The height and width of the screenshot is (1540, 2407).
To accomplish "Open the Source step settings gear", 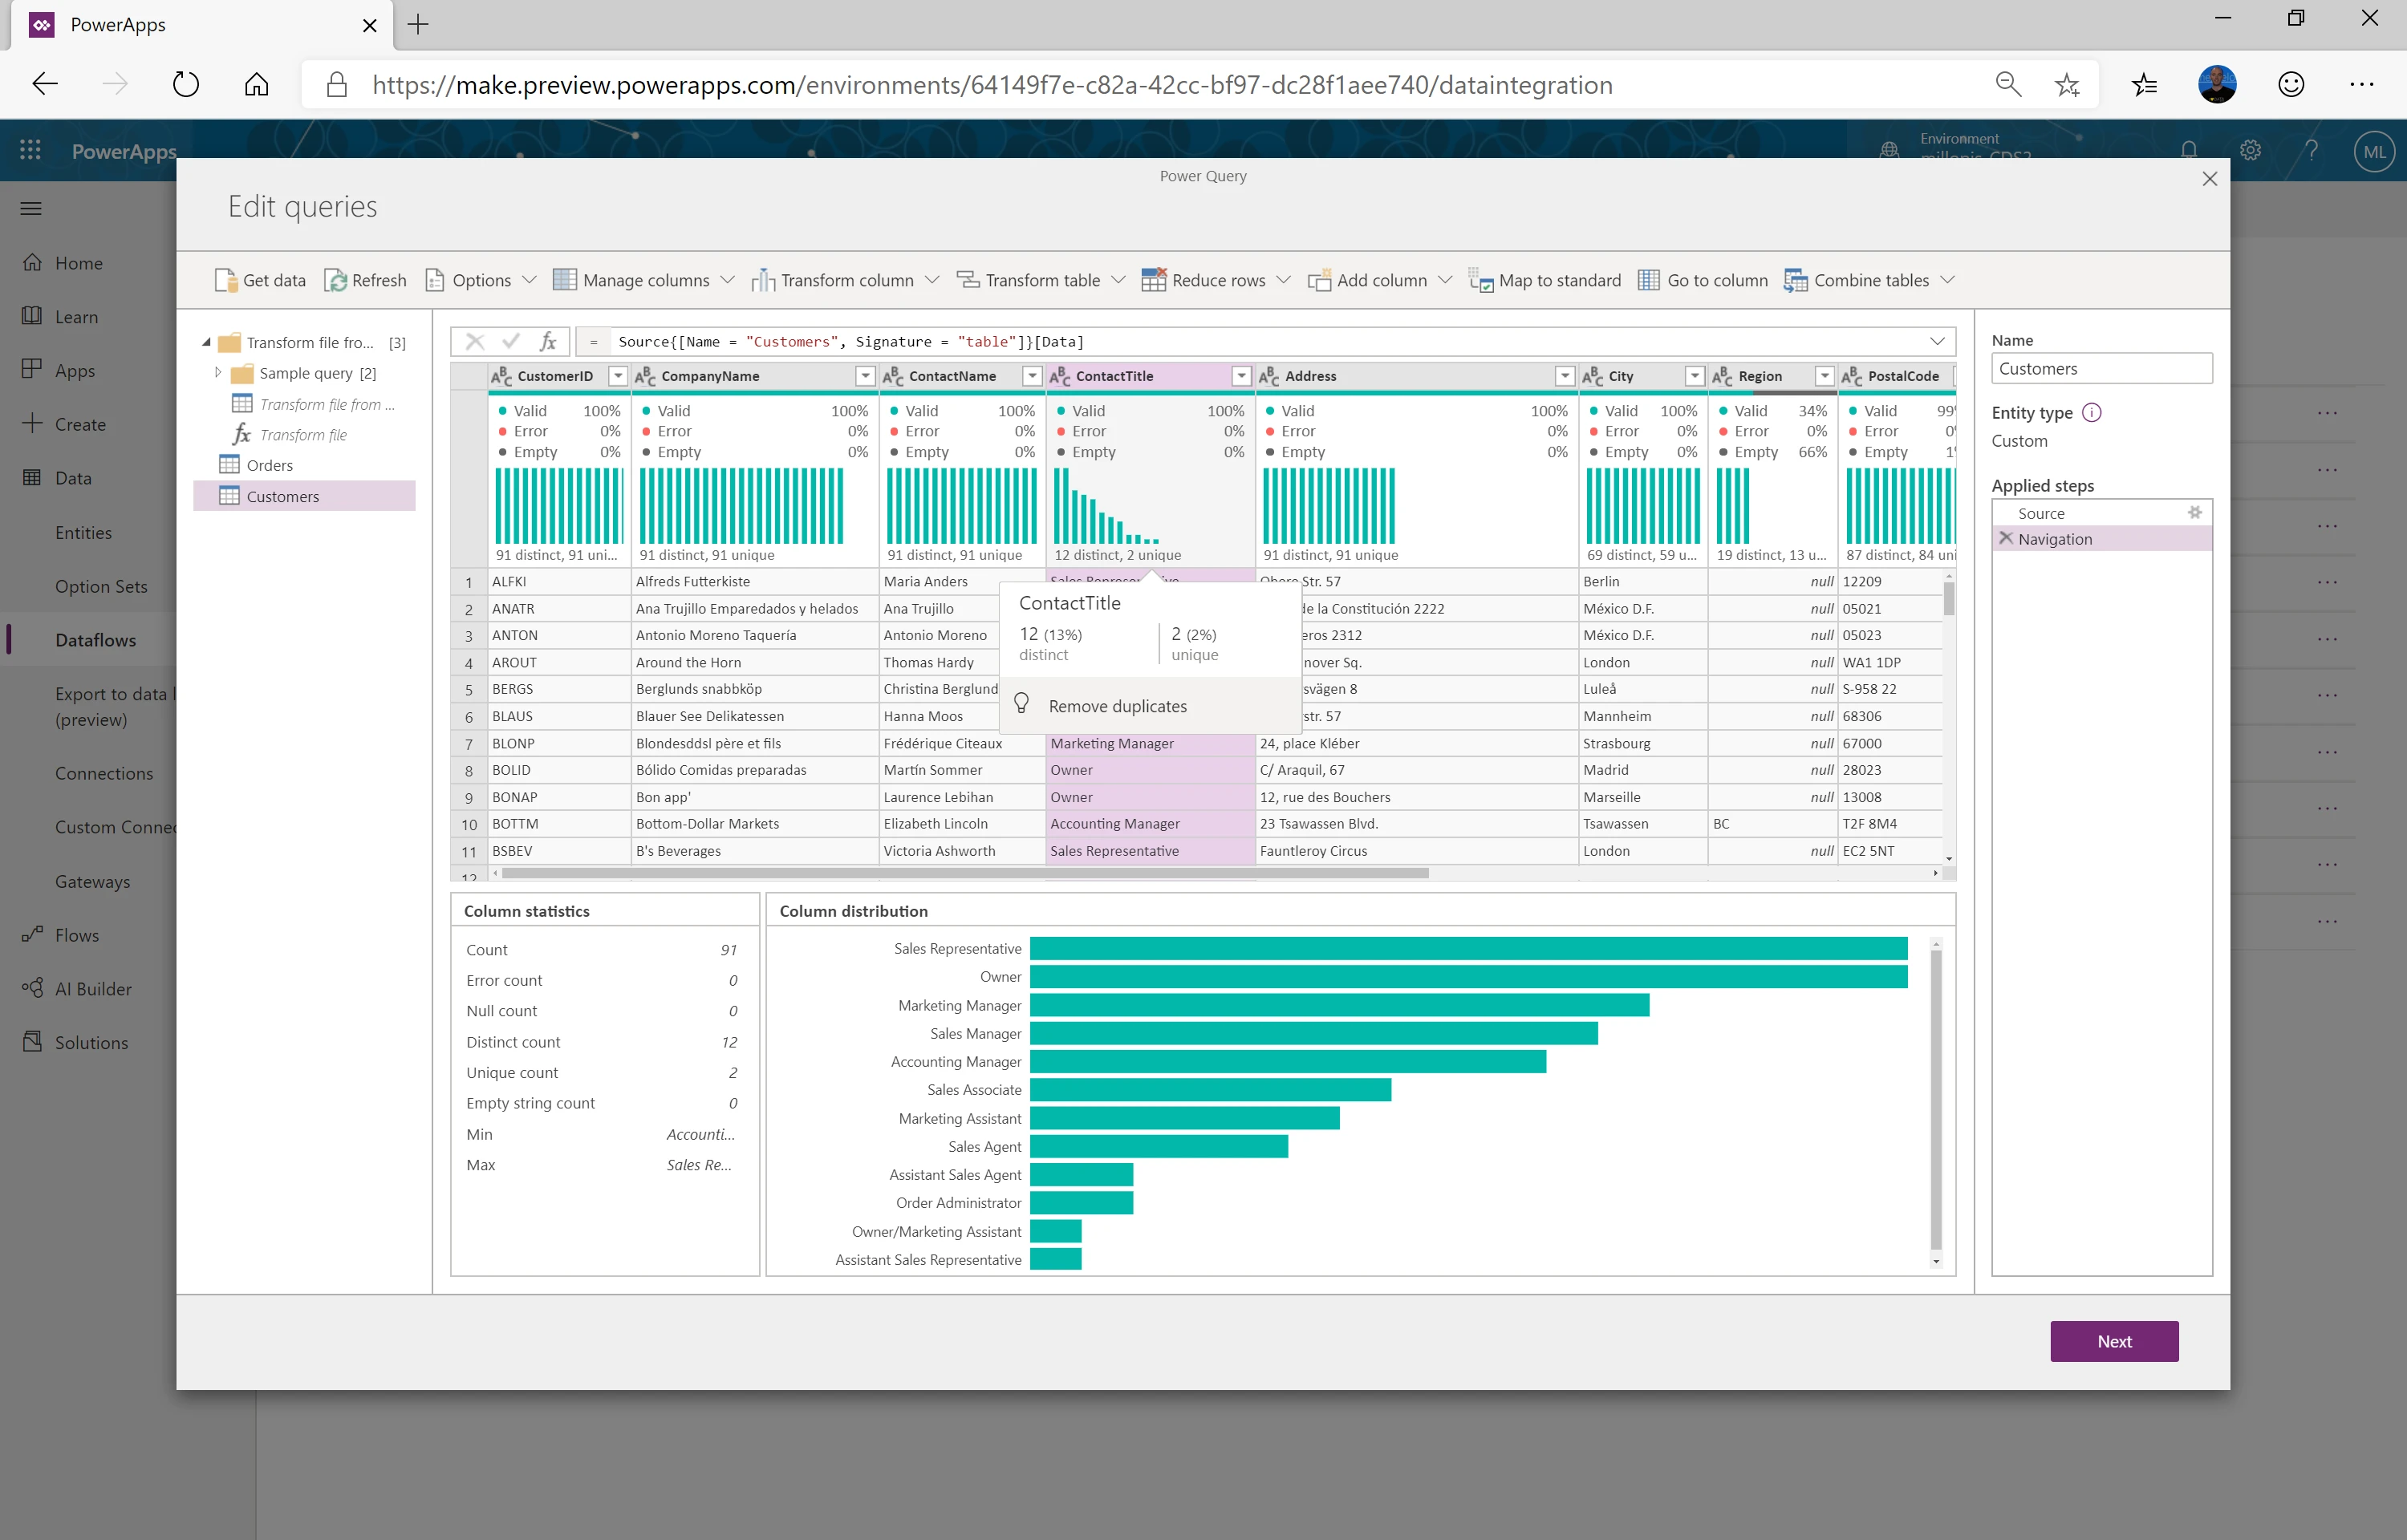I will pos(2194,513).
